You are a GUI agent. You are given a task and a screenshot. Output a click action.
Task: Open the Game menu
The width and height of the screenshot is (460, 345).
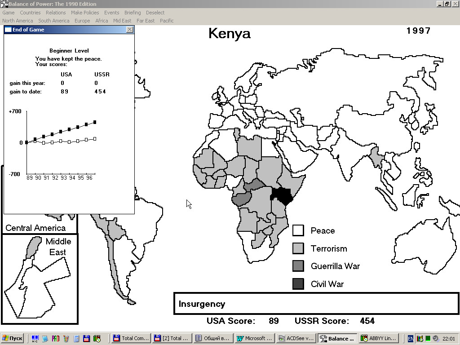(9, 13)
